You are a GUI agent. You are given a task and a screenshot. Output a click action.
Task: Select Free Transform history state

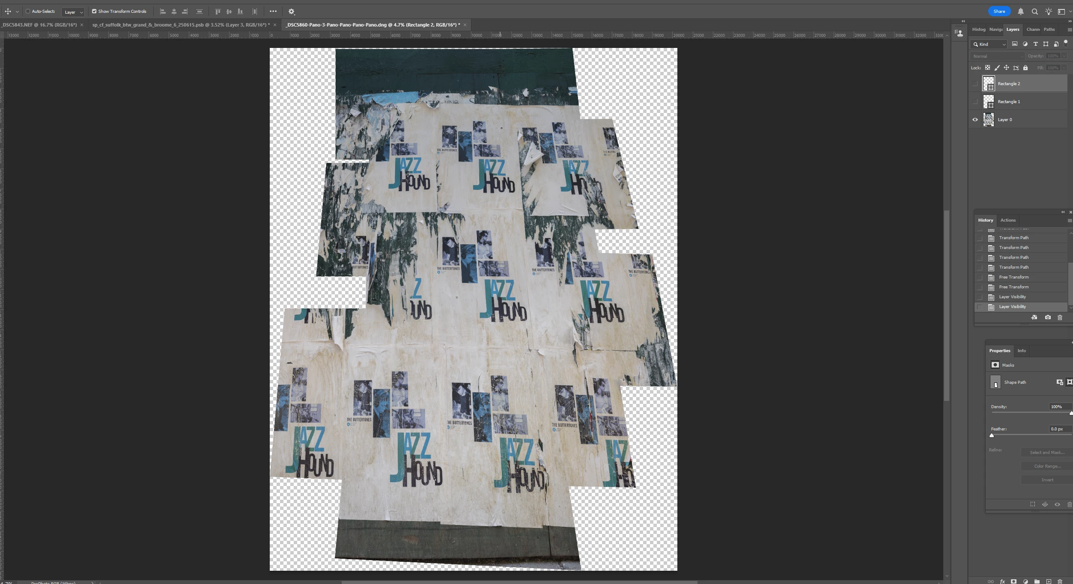coord(1013,277)
